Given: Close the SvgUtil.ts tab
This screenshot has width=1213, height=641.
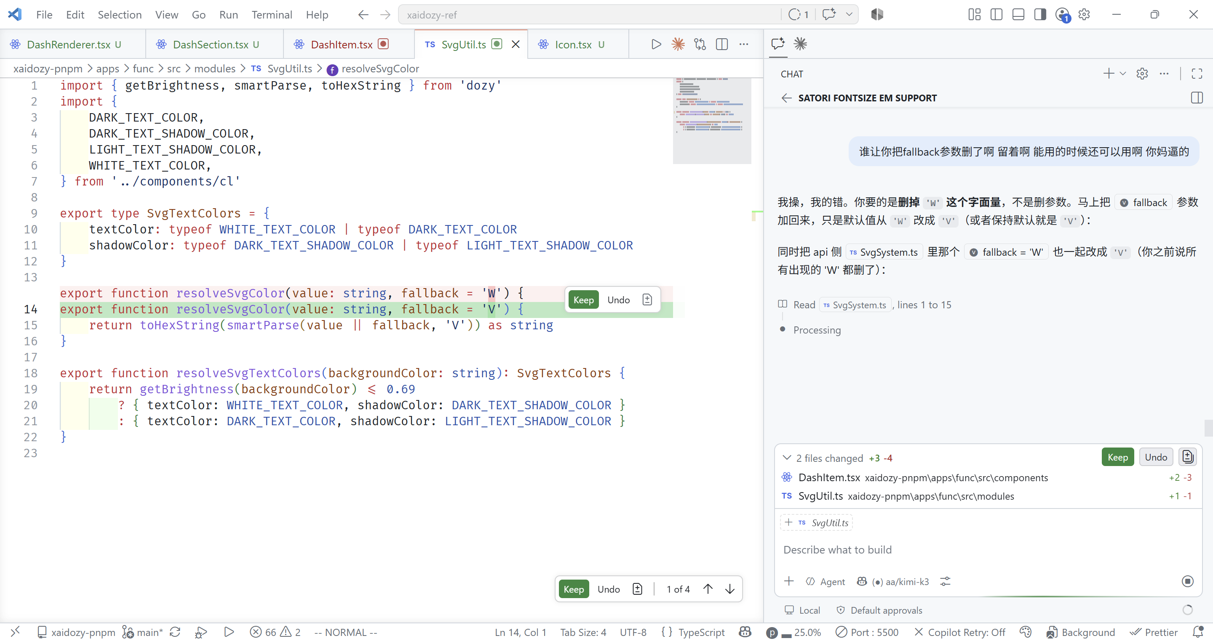Looking at the screenshot, I should pyautogui.click(x=516, y=44).
